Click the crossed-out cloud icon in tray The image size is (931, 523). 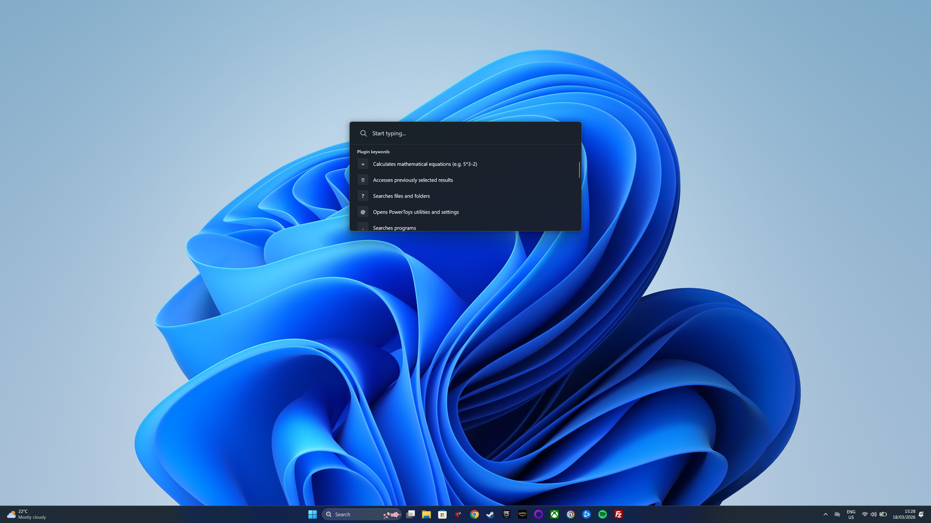coord(837,514)
